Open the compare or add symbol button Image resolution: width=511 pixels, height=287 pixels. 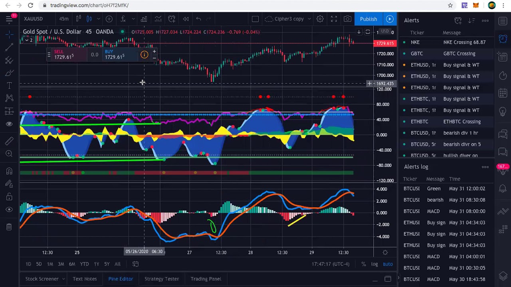(x=109, y=19)
